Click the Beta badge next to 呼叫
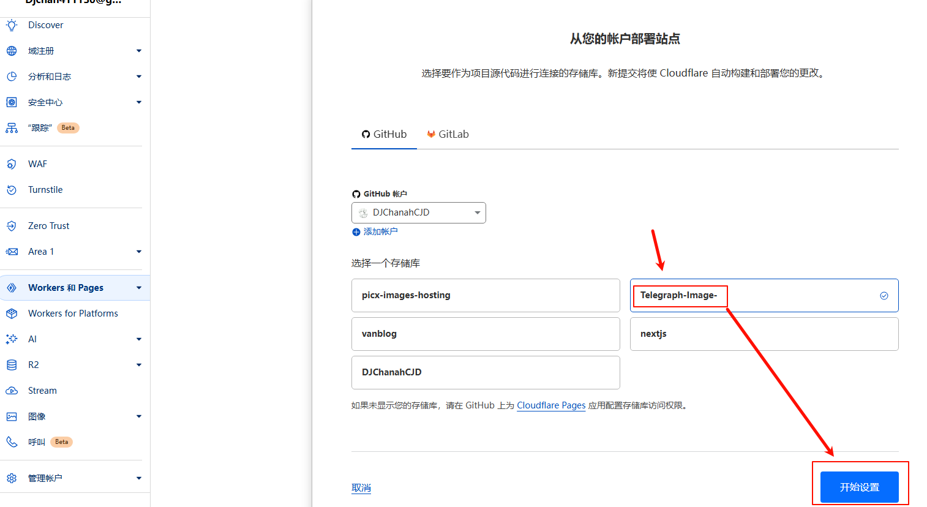This screenshot has height=507, width=927. [x=61, y=442]
